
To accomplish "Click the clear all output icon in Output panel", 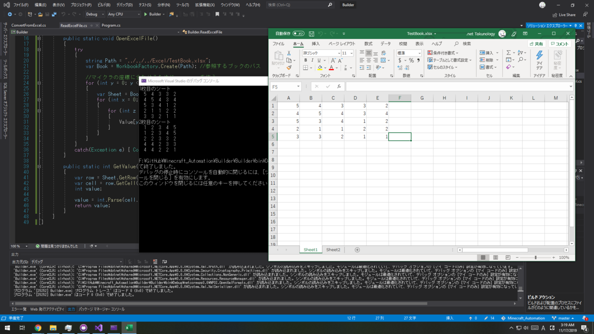I will coord(155,262).
